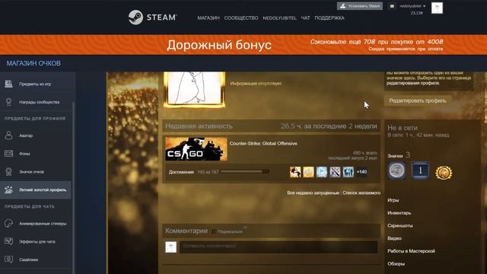The height and width of the screenshot is (274, 487).
Task: Open the Смайлики emoticon icon
Action: (x=8, y=260)
